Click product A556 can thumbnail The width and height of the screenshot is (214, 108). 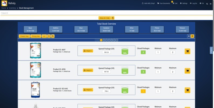click(36, 70)
